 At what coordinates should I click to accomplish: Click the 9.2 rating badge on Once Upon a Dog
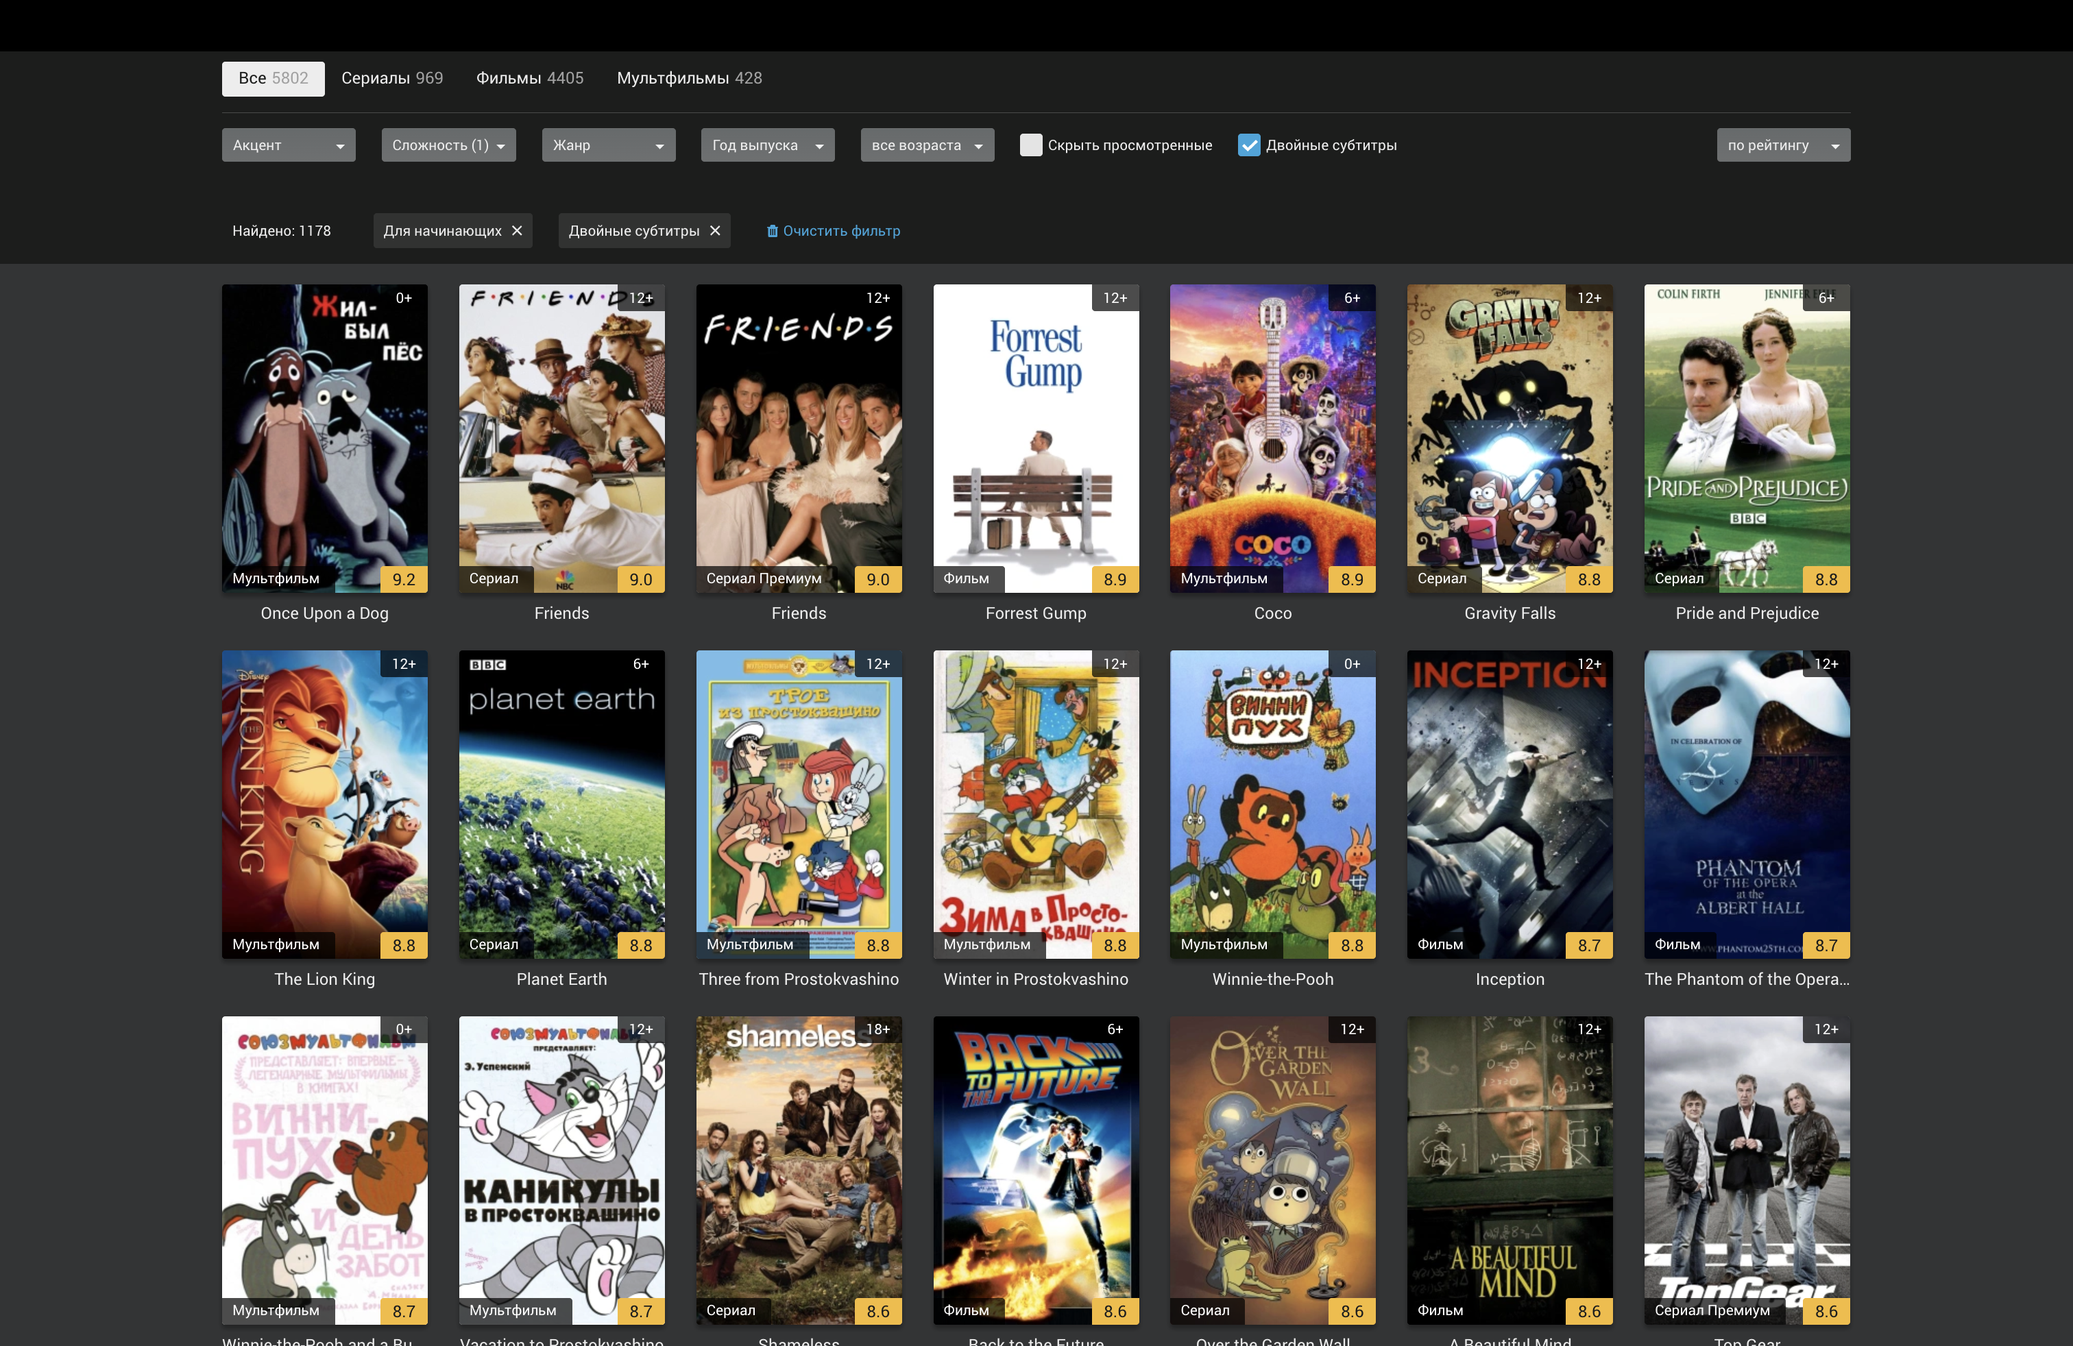tap(403, 579)
